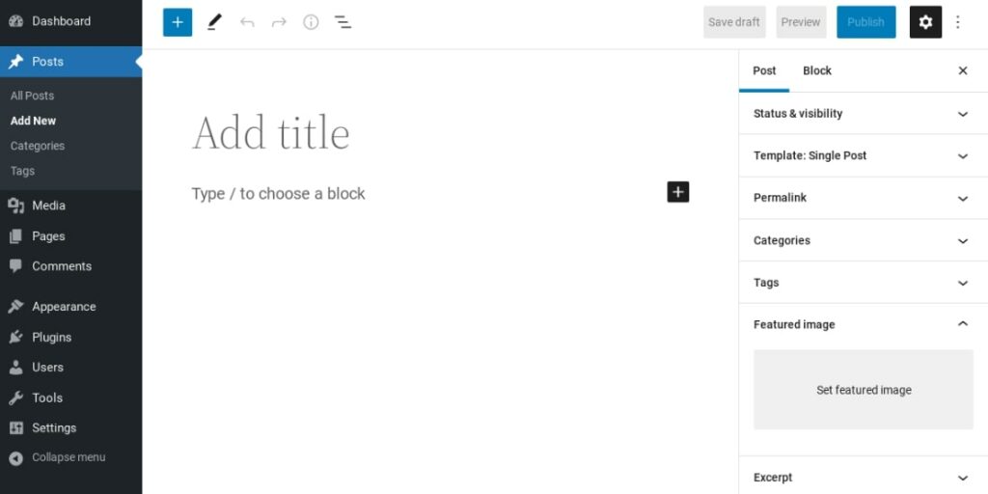
Task: Open the Media menu in sidebar
Action: click(48, 206)
